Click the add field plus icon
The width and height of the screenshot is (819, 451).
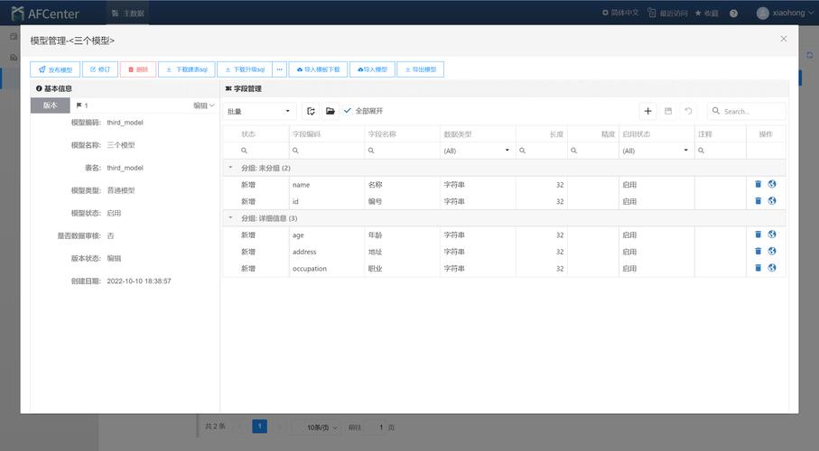(x=647, y=111)
